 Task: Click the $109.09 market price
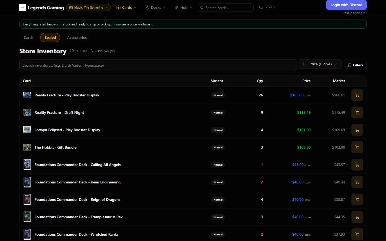coord(339,130)
